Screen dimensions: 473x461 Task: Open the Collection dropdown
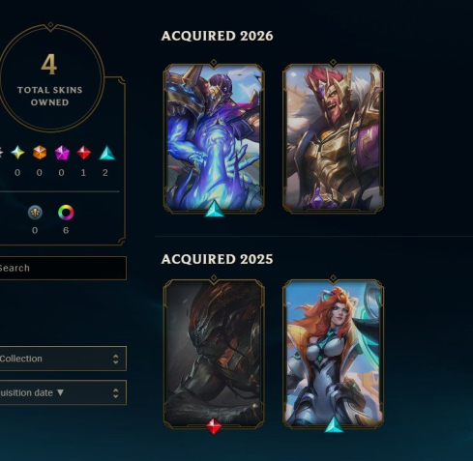click(x=63, y=359)
